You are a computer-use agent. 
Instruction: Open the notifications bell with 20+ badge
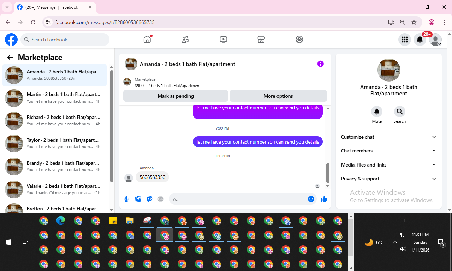coord(420,40)
